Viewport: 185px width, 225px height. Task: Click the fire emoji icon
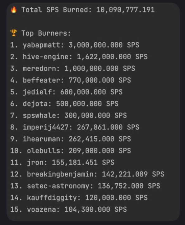(x=14, y=10)
